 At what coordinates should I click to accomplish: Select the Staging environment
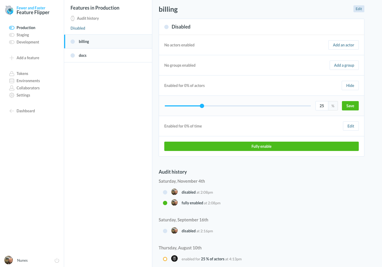tap(23, 35)
